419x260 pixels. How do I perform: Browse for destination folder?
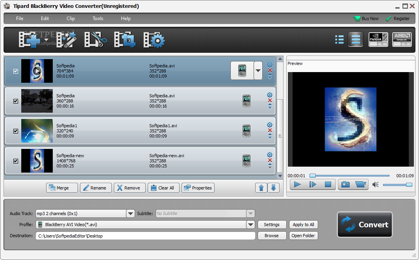[x=272, y=236]
